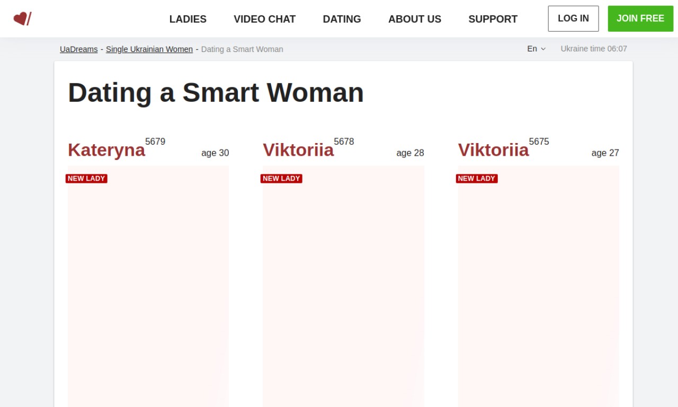Open the ABOUT US menu
This screenshot has height=407, width=678.
pyautogui.click(x=415, y=19)
